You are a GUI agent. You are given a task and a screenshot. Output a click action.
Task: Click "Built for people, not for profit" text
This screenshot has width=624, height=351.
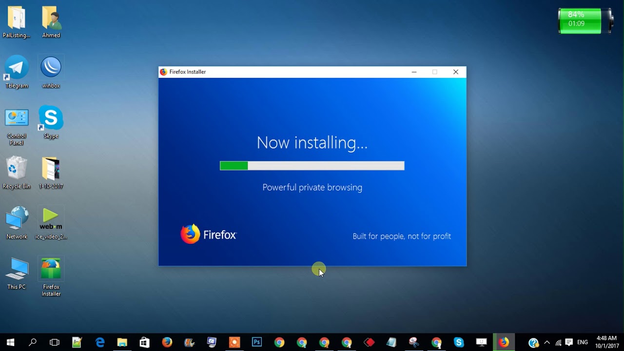pos(402,236)
